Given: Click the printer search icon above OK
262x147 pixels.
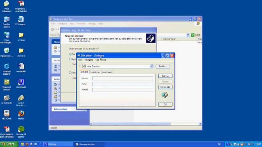Looking at the screenshot, I should click(165, 95).
